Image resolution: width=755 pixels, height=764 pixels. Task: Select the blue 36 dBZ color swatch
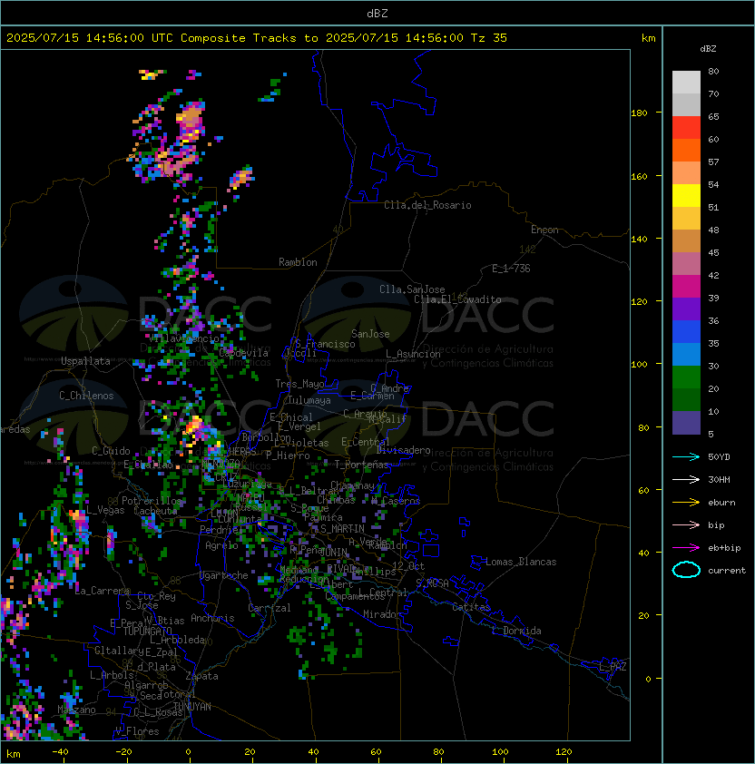point(686,332)
